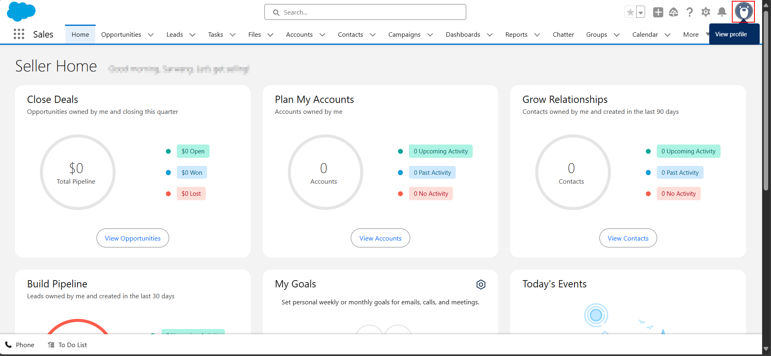The height and width of the screenshot is (356, 771).
Task: Open the App Launcher grid icon
Action: tap(19, 34)
